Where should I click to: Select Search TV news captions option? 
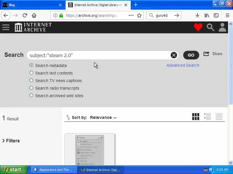tap(31, 80)
